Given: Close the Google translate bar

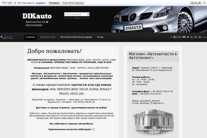Looking at the screenshot, I should coord(204,3).
